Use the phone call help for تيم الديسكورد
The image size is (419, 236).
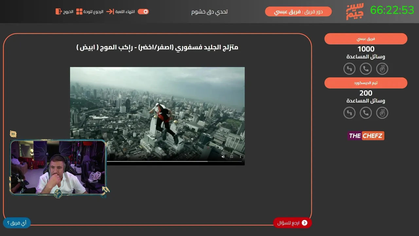[366, 113]
